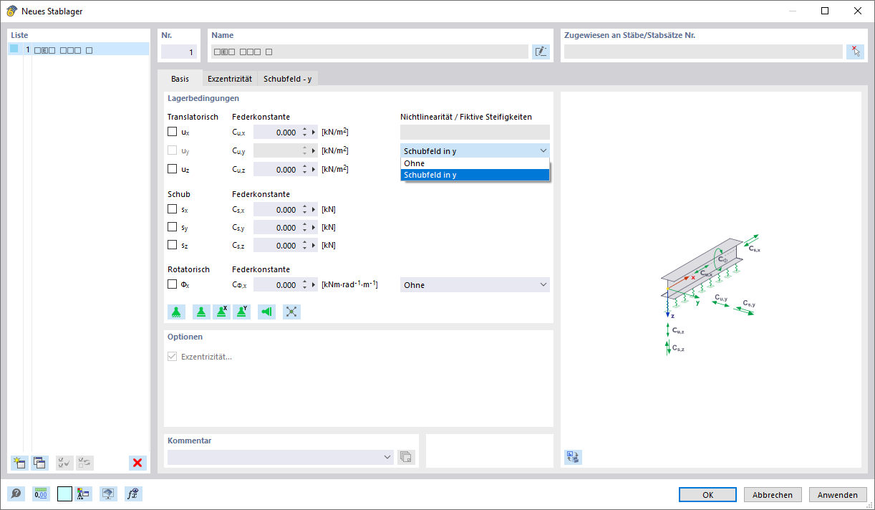Expand the Kommentar dropdown
This screenshot has height=510, width=875.
coord(387,456)
